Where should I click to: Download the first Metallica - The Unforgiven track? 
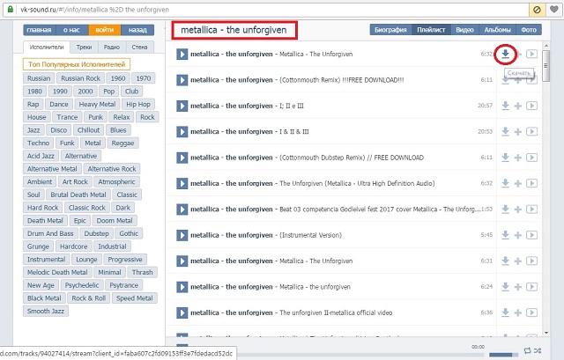coord(505,55)
